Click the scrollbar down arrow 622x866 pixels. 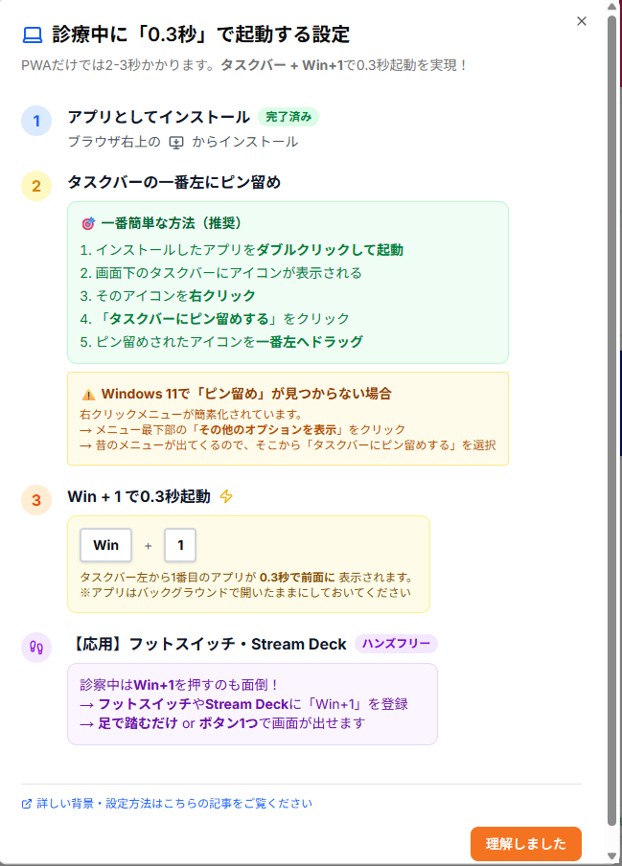coord(612,858)
